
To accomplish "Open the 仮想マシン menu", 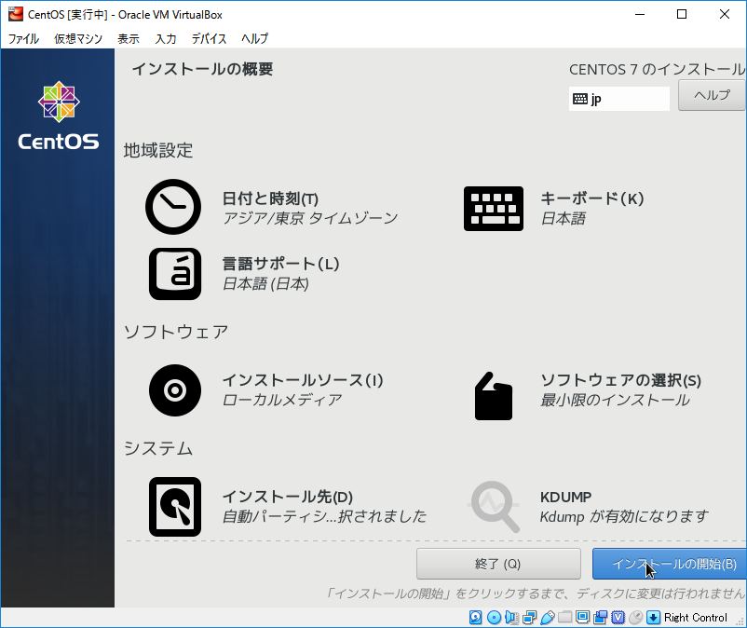I will [x=78, y=38].
